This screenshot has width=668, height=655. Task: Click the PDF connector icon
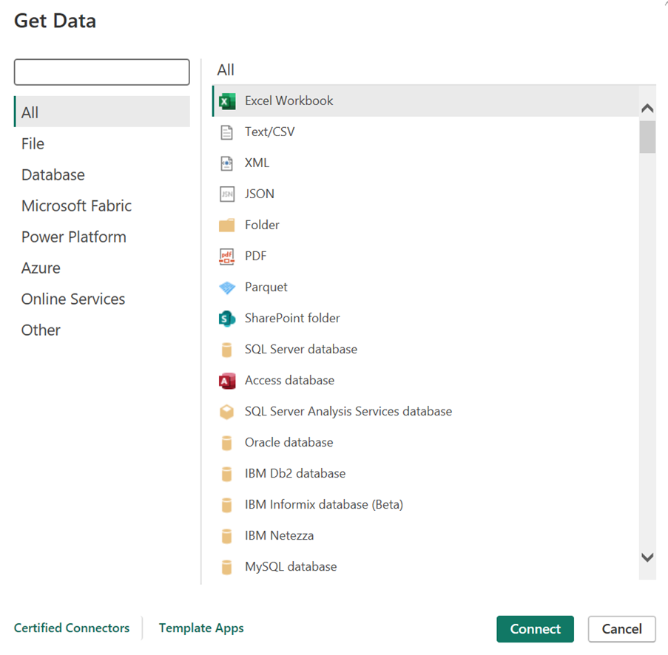pyautogui.click(x=227, y=257)
